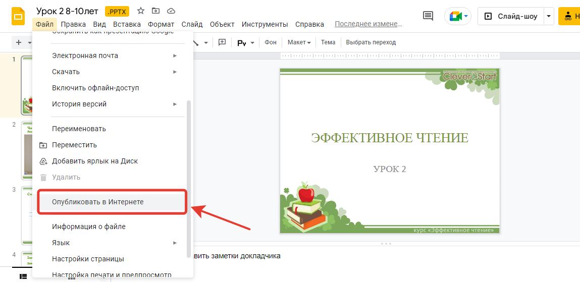Start the Слайд-шоу presentation

pyautogui.click(x=511, y=16)
